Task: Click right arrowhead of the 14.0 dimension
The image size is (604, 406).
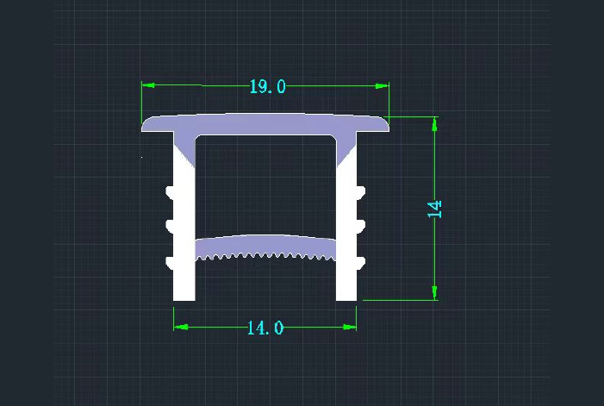Action: point(350,327)
